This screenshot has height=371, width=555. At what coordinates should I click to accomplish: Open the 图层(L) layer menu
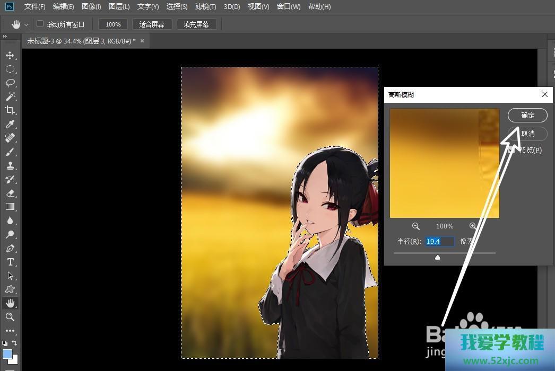tap(119, 7)
